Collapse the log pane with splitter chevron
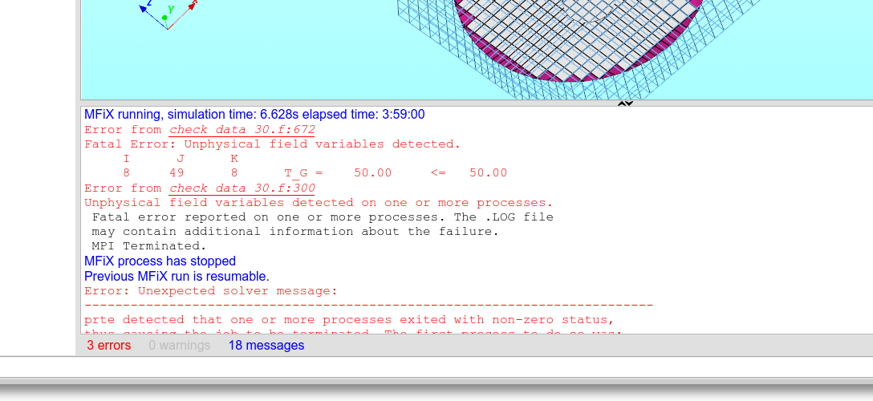This screenshot has height=401, width=873. pyautogui.click(x=626, y=103)
